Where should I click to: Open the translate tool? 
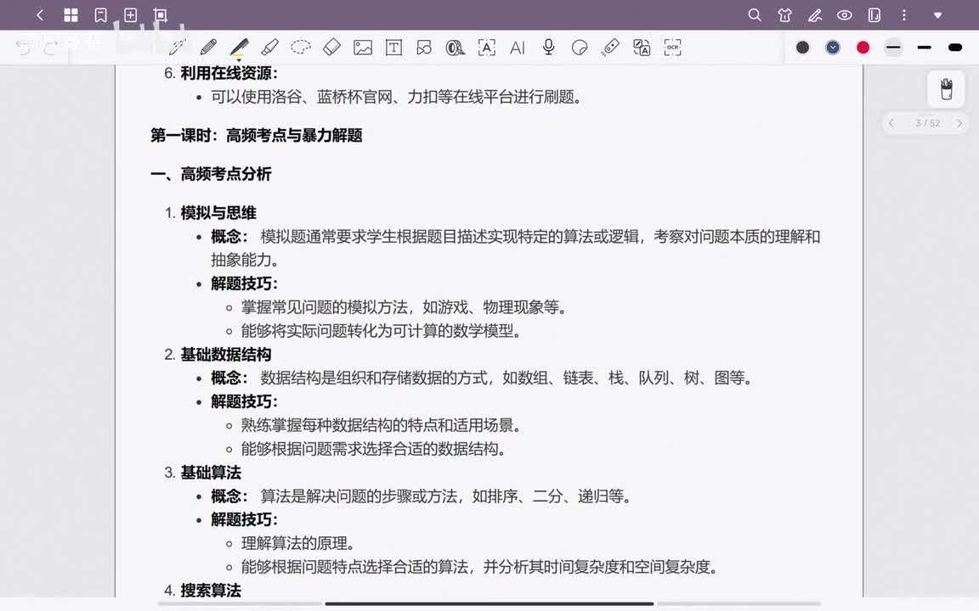642,48
